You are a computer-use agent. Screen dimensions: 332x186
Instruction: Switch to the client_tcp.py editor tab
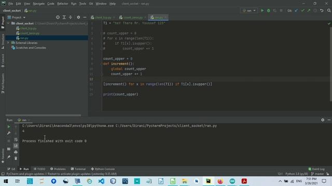103,18
